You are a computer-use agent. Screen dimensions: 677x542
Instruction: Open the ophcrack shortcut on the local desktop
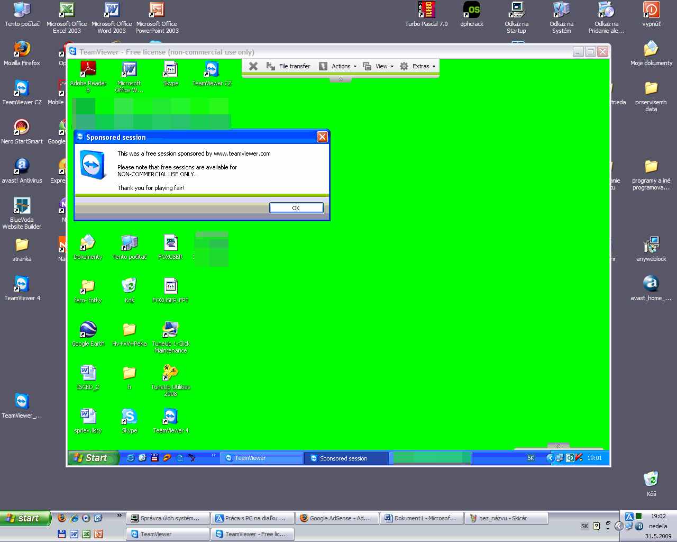click(472, 14)
